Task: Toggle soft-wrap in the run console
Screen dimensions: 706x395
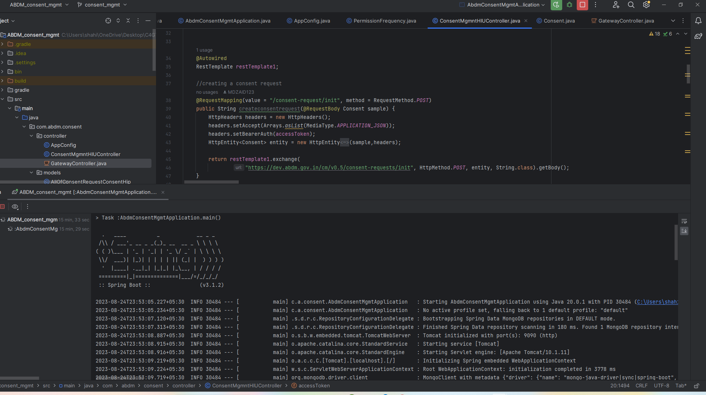Action: pos(684,221)
